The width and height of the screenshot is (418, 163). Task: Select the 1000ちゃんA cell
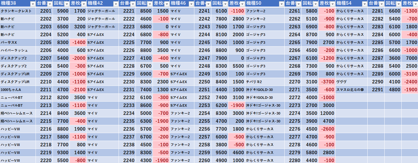click(x=18, y=90)
